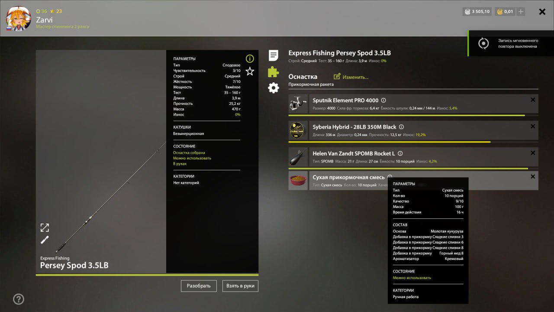Remove Сухая прикормочная смесь from rig

pos(533,176)
